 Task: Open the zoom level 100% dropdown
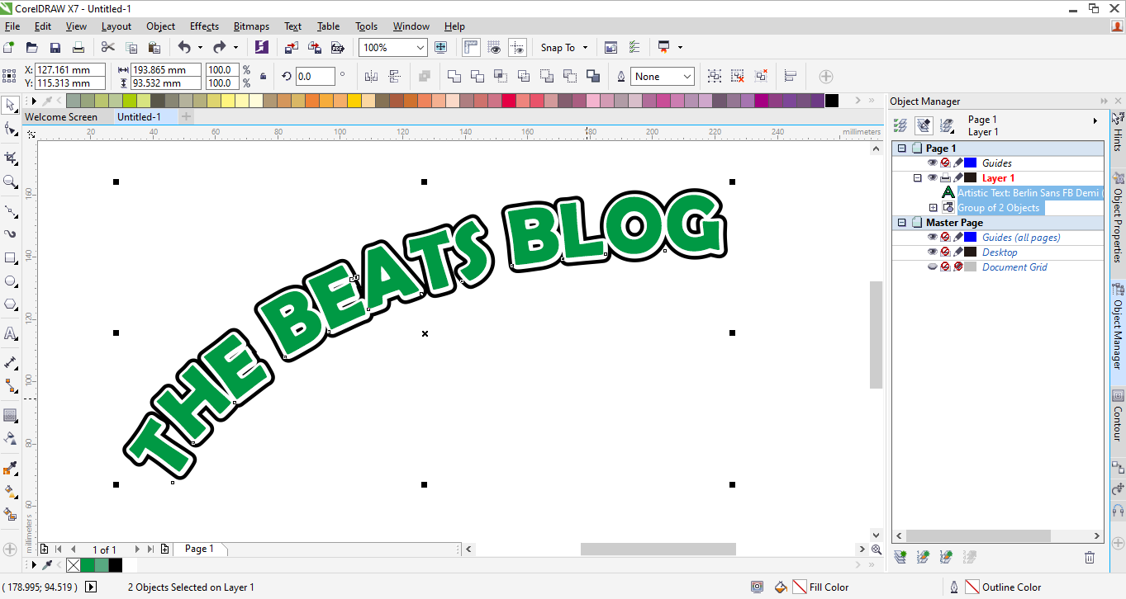point(420,48)
